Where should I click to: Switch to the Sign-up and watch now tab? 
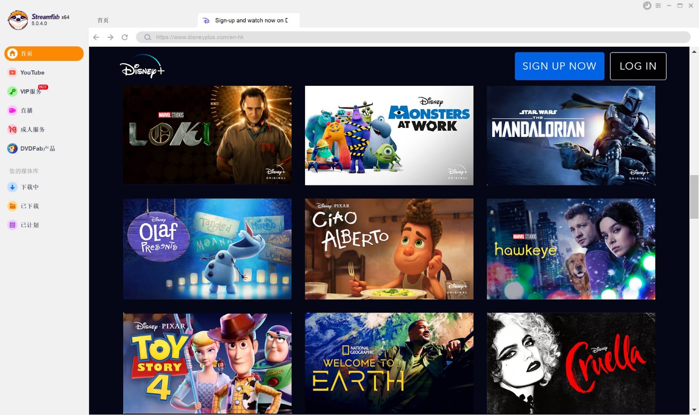(249, 20)
